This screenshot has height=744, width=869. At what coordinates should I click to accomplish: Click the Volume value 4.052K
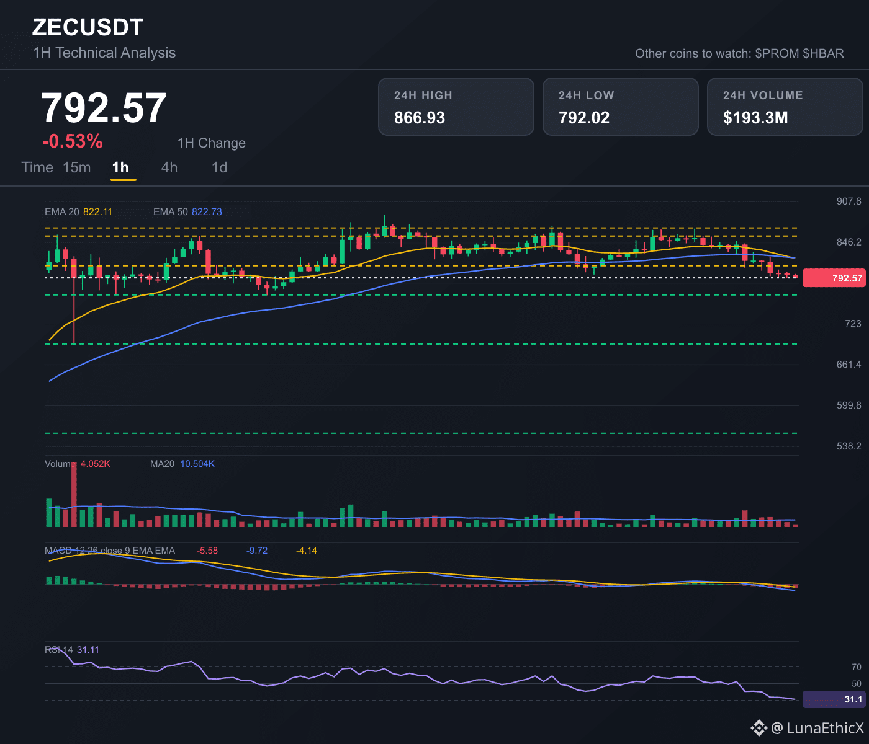pyautogui.click(x=96, y=464)
